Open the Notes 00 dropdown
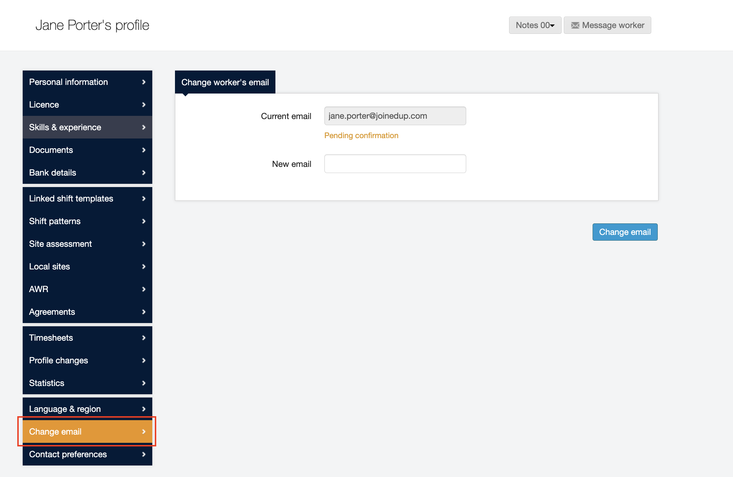The image size is (733, 477). [535, 25]
